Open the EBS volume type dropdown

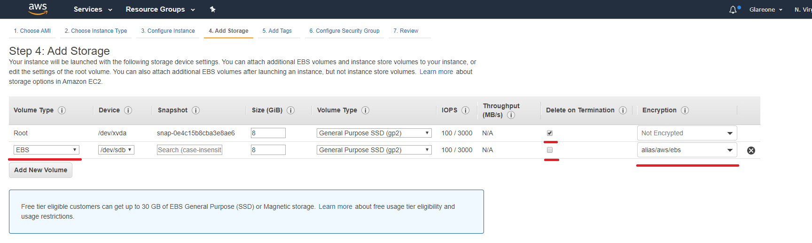pyautogui.click(x=46, y=150)
